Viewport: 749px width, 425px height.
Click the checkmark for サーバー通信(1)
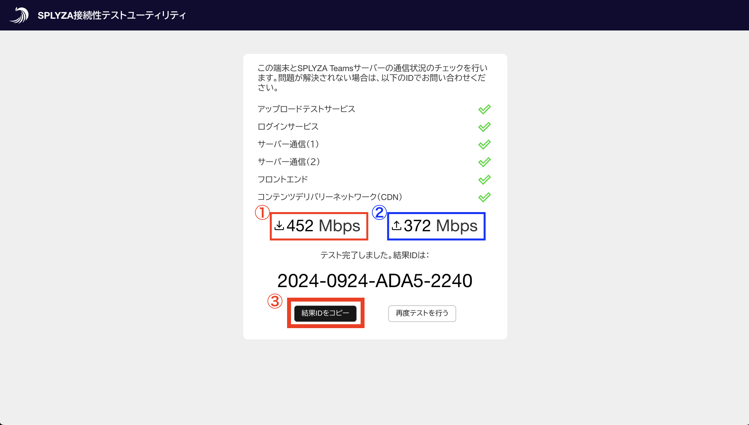coord(484,145)
